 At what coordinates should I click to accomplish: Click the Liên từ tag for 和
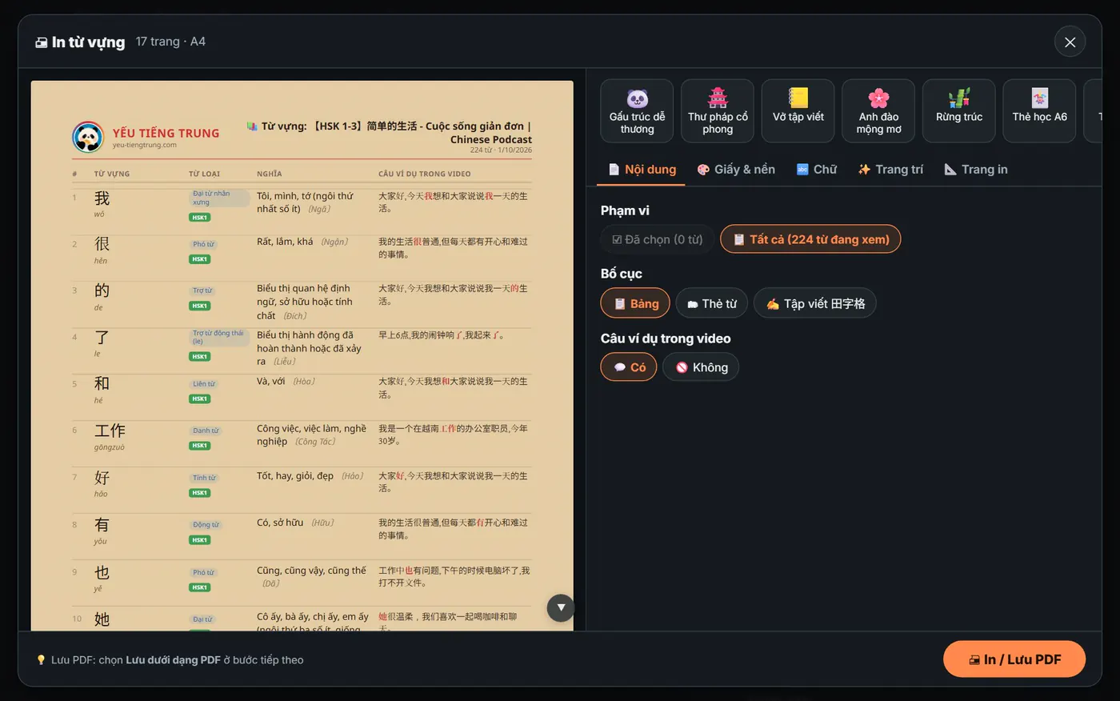point(204,384)
